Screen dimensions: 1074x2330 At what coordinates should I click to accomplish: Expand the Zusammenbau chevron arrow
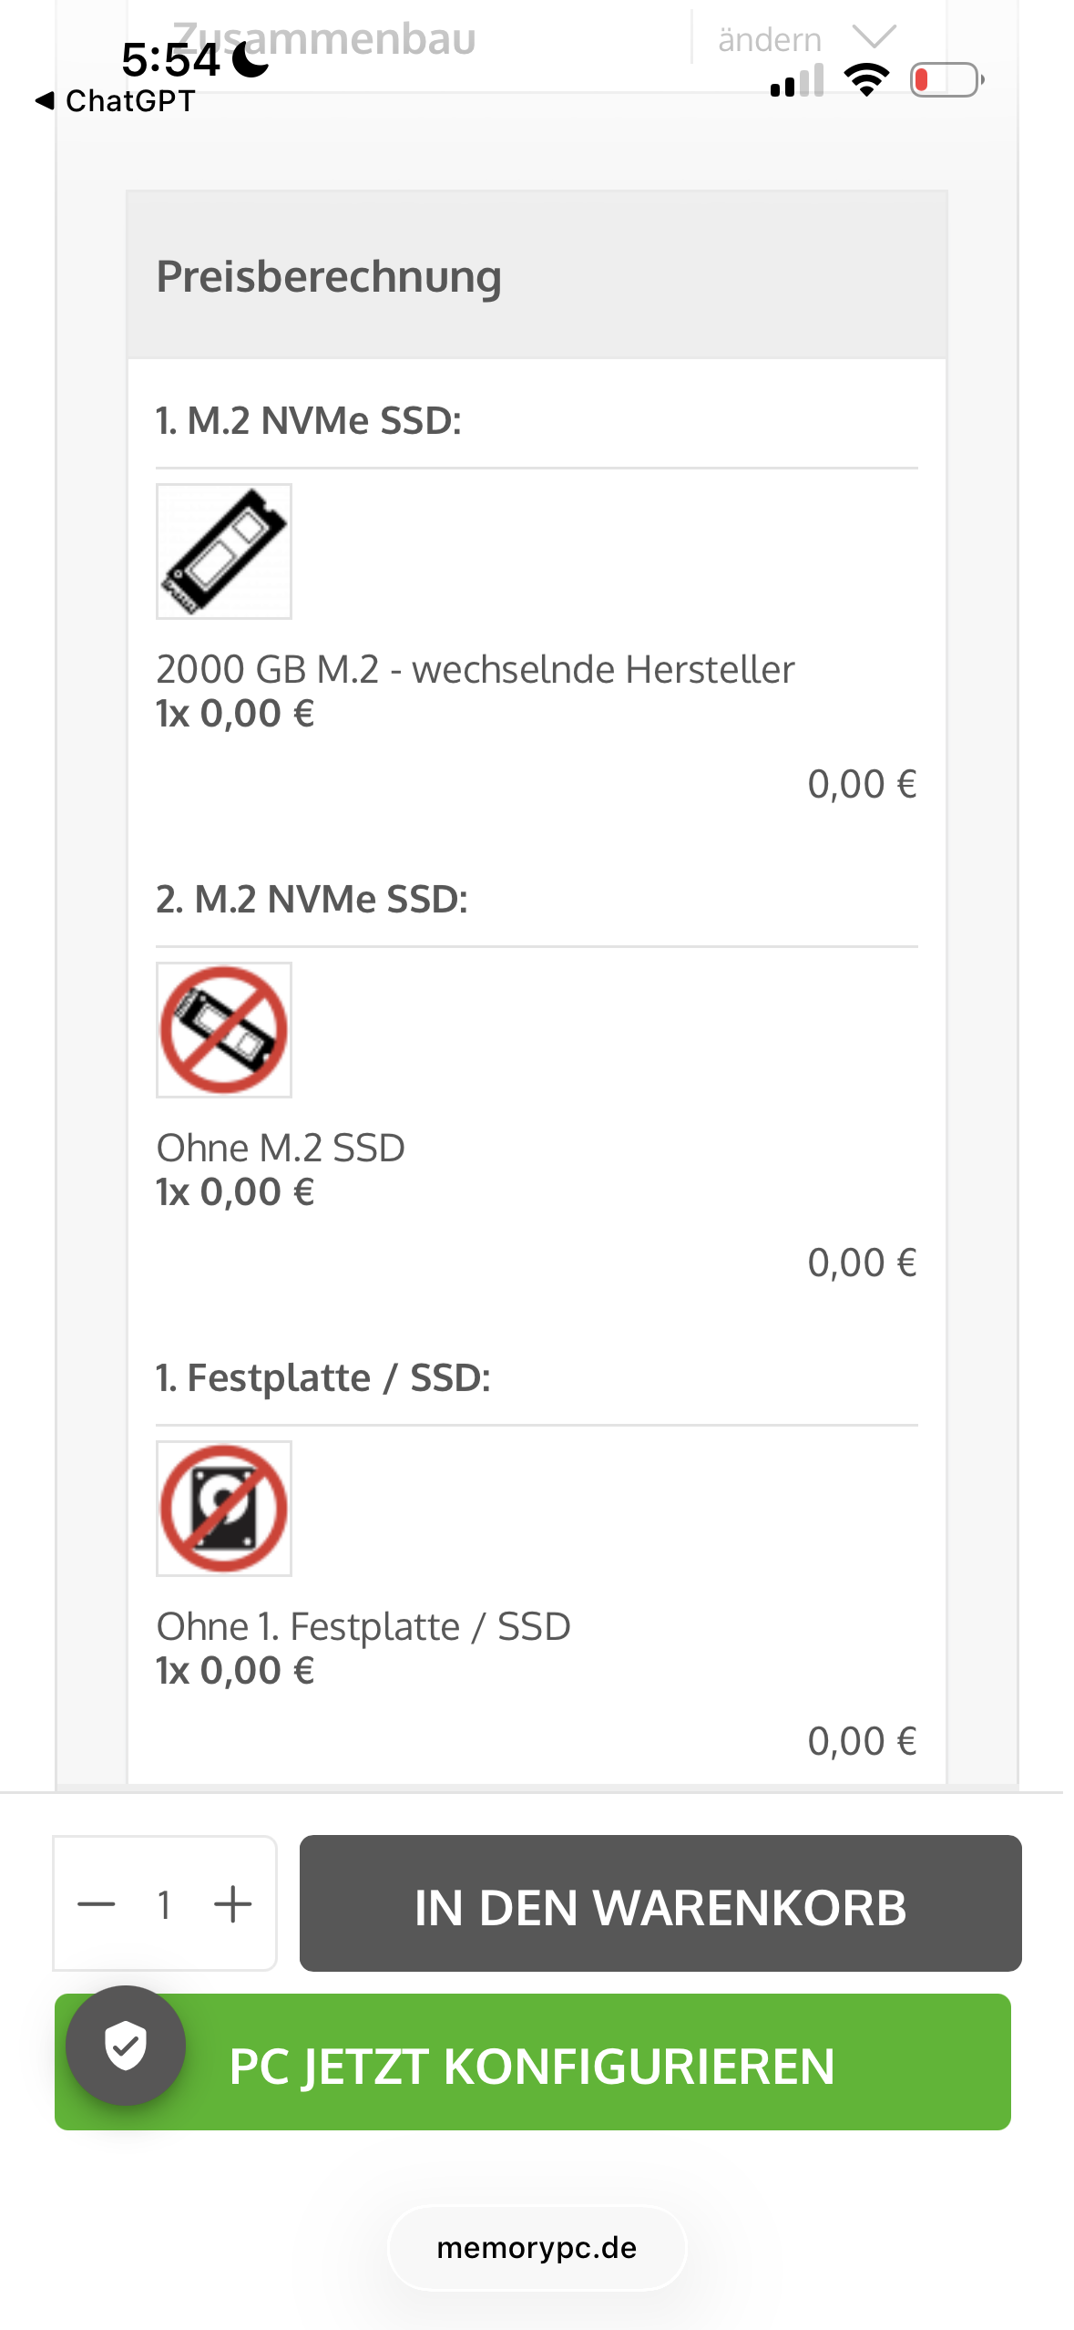(875, 36)
